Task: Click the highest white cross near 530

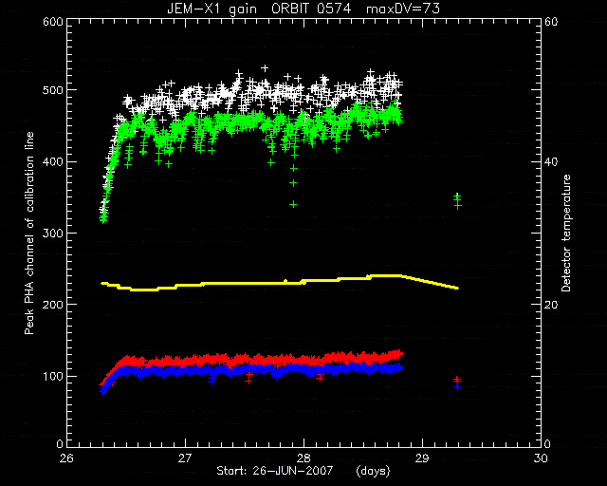Action: click(265, 68)
